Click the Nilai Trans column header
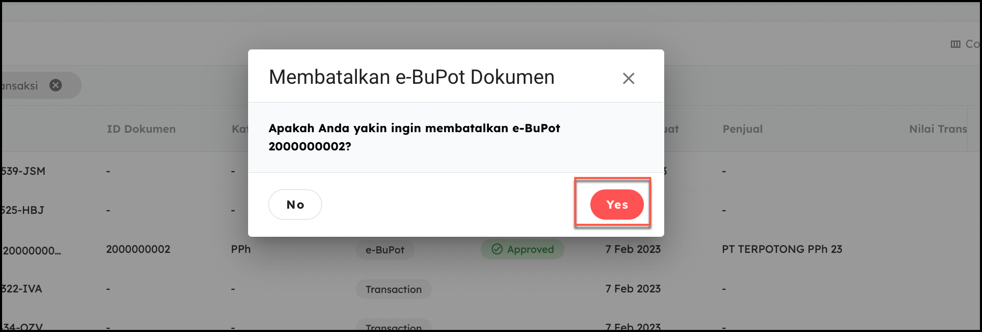Image resolution: width=982 pixels, height=332 pixels. pyautogui.click(x=938, y=129)
